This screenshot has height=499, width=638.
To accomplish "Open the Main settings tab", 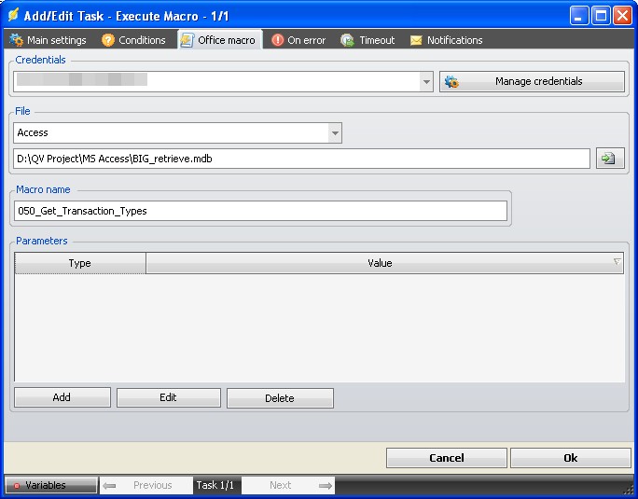I will pos(48,40).
